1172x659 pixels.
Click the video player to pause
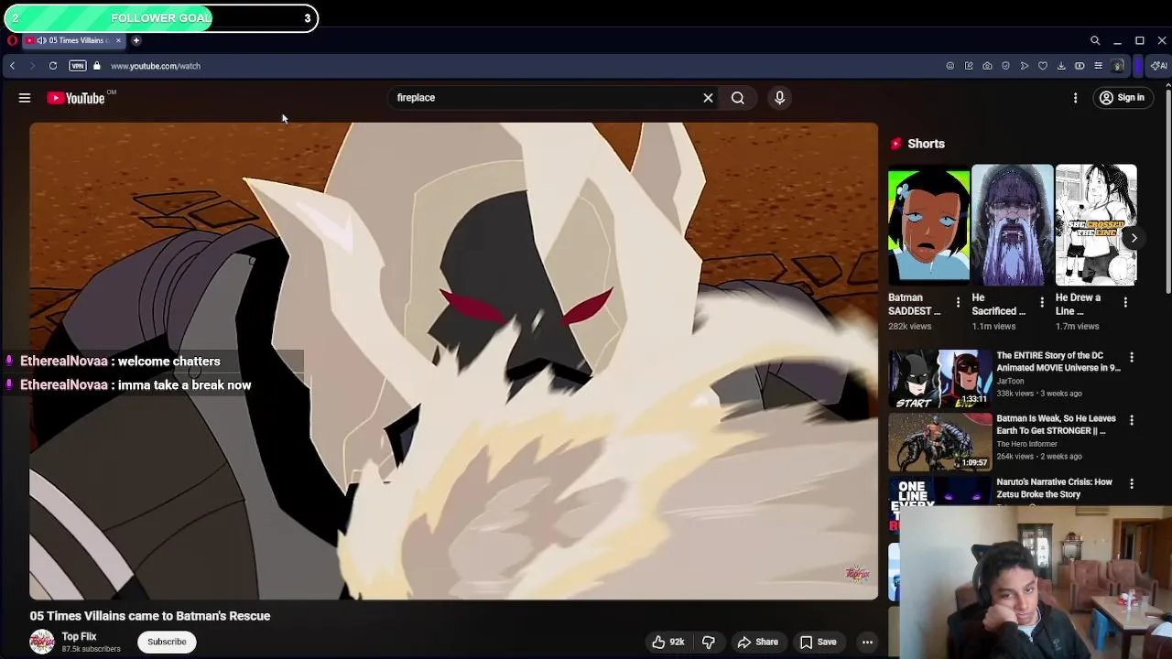pyautogui.click(x=453, y=361)
